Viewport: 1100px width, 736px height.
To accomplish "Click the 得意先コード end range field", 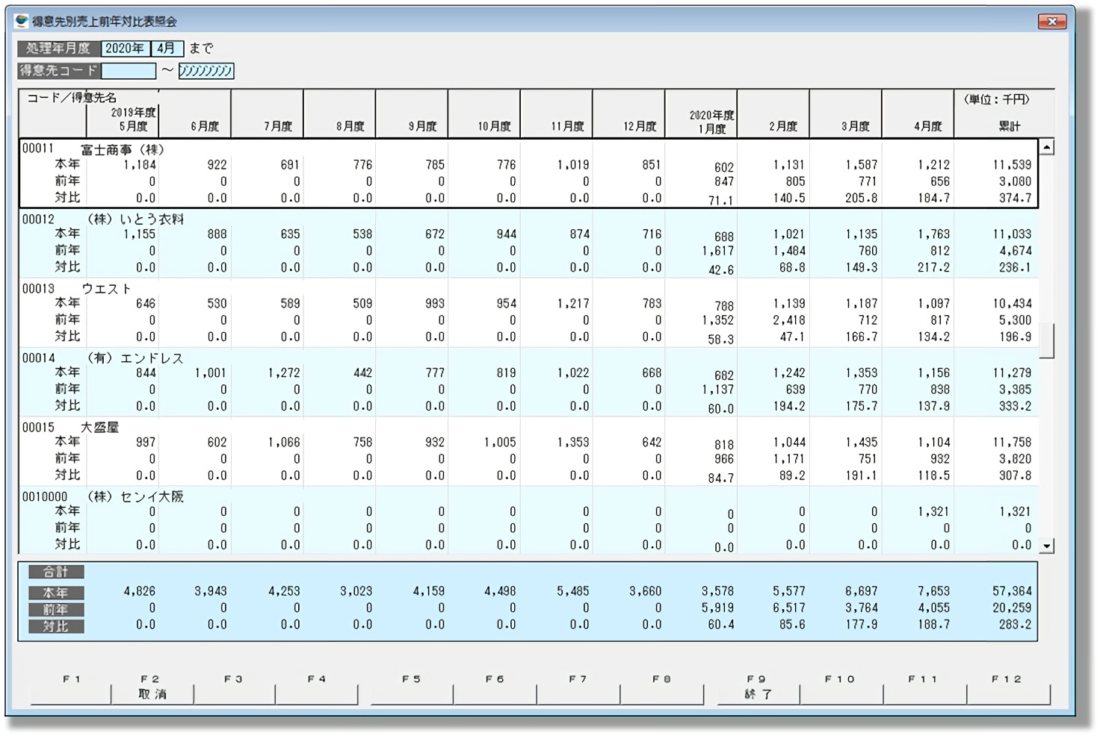I will (x=206, y=71).
